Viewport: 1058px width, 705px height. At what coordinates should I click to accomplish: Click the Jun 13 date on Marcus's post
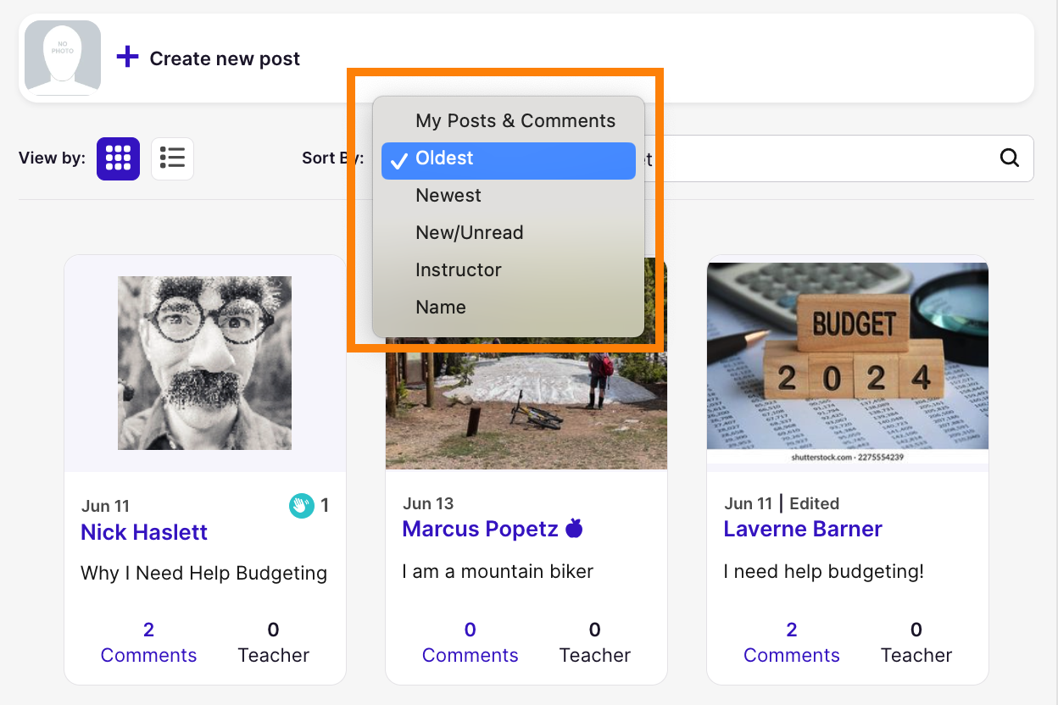tap(428, 504)
